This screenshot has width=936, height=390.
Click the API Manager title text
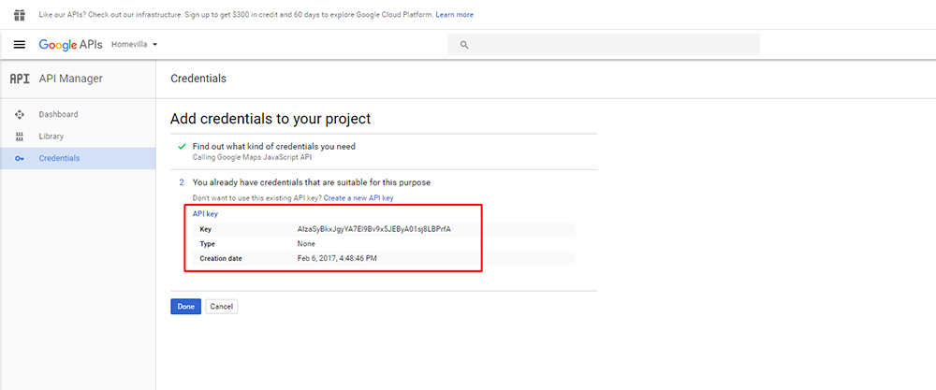click(x=70, y=79)
